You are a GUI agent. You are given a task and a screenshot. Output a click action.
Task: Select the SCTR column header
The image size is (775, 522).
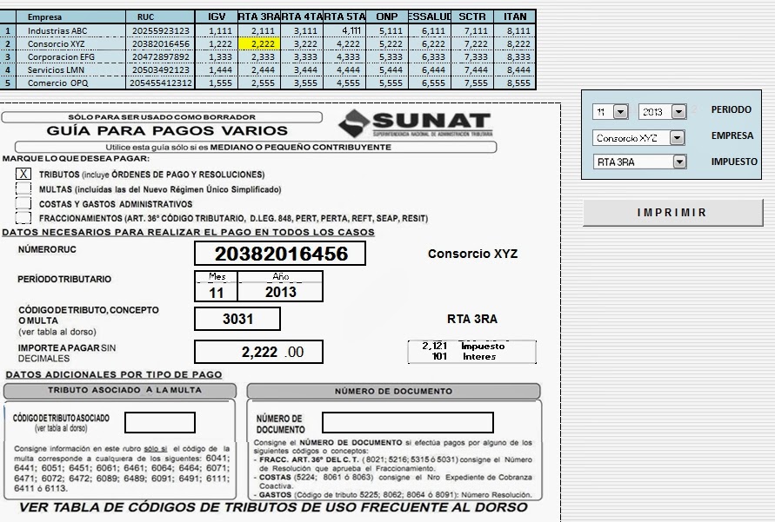(x=472, y=17)
